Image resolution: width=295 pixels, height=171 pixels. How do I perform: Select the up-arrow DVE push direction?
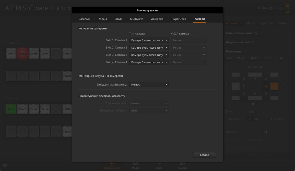tap(255, 79)
